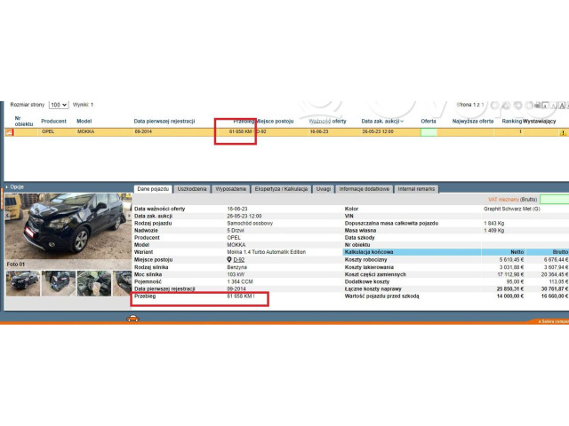Select the third thumbnail showing interior airbag
Viewport: 569px width, 426px height.
(x=94, y=283)
